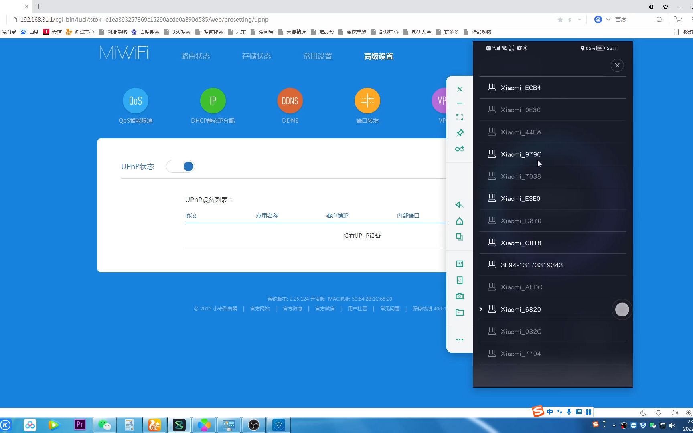Open the calculator from the taskbar

click(x=129, y=425)
